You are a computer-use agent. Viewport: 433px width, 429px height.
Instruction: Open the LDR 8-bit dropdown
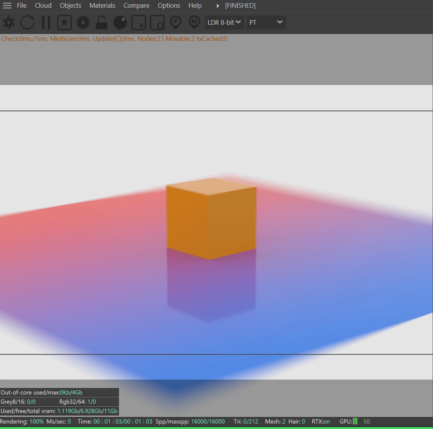(224, 22)
